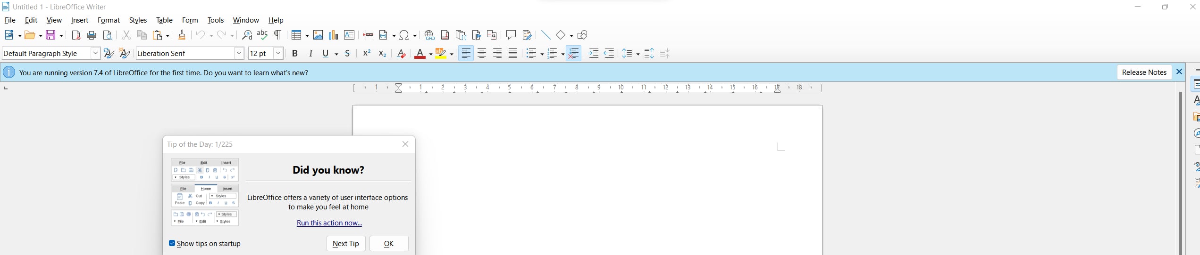Click the Paste clipboard icon
Image resolution: width=1200 pixels, height=255 pixels.
click(x=158, y=35)
